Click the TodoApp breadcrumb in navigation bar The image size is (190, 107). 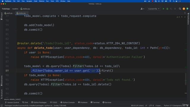6,9
